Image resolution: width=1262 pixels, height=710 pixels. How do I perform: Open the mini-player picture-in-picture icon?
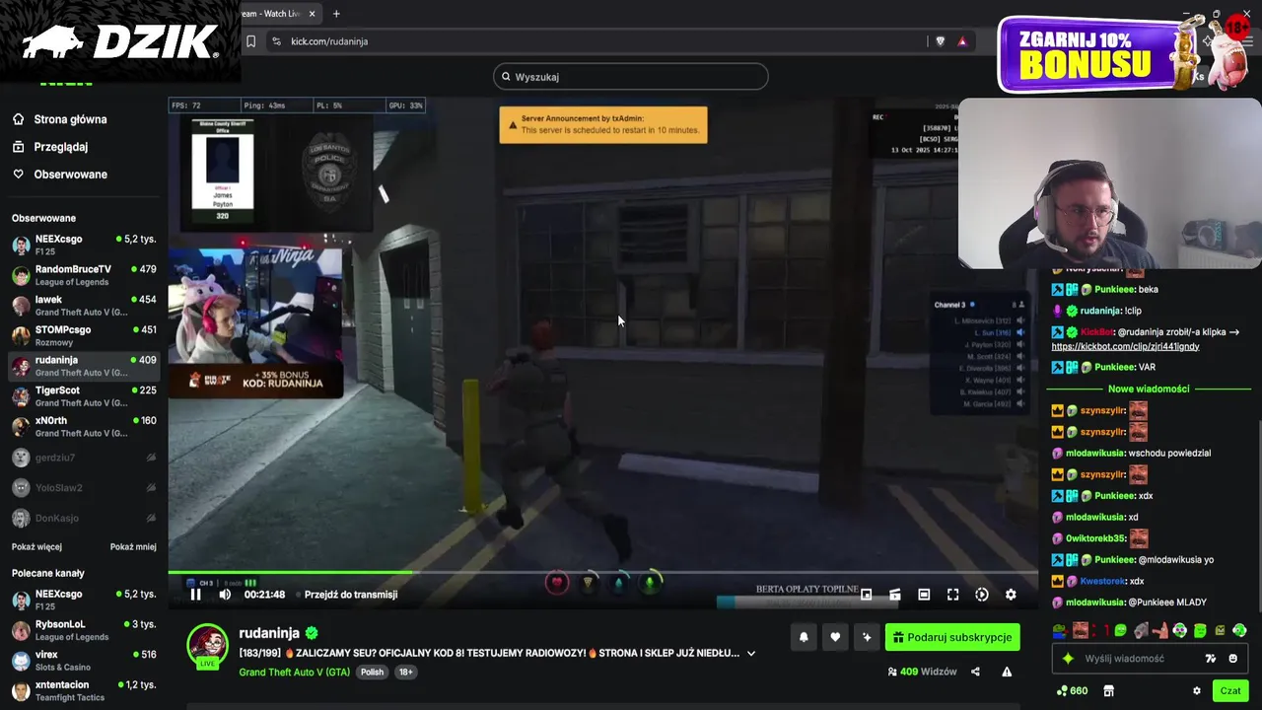pos(866,595)
